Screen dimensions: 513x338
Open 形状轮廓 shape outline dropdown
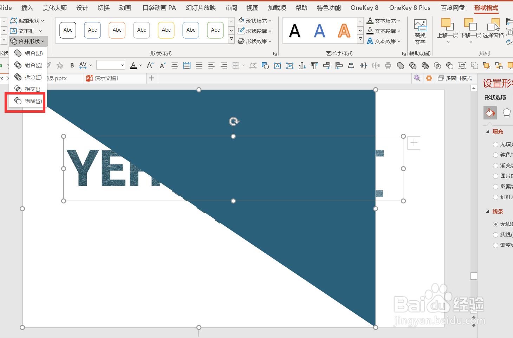click(x=255, y=31)
